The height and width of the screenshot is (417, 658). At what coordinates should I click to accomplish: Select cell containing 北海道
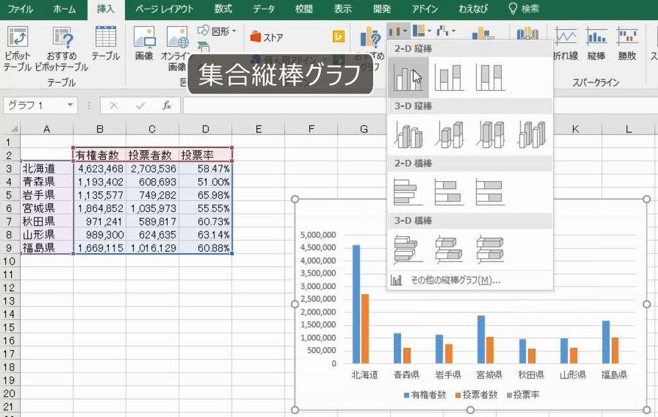point(46,168)
